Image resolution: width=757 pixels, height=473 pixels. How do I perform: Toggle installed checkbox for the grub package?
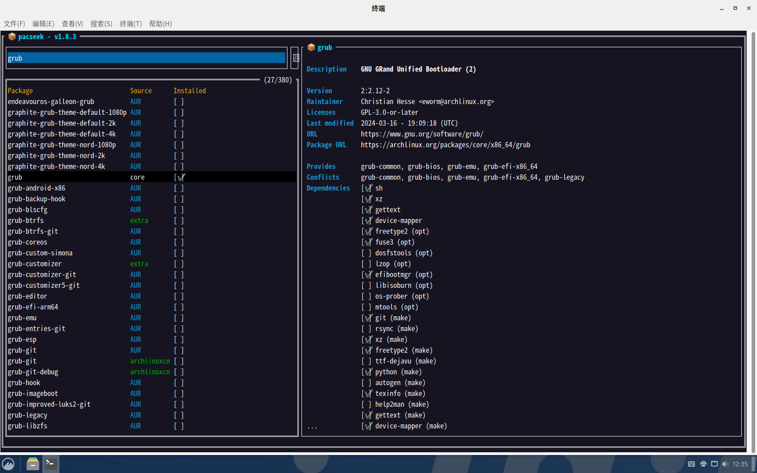(x=179, y=177)
